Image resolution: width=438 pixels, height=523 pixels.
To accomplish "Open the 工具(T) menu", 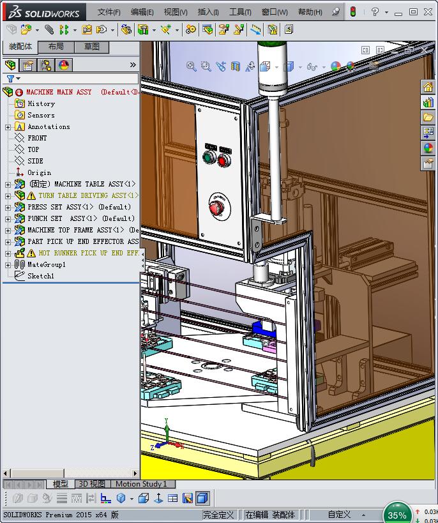I will tap(240, 12).
